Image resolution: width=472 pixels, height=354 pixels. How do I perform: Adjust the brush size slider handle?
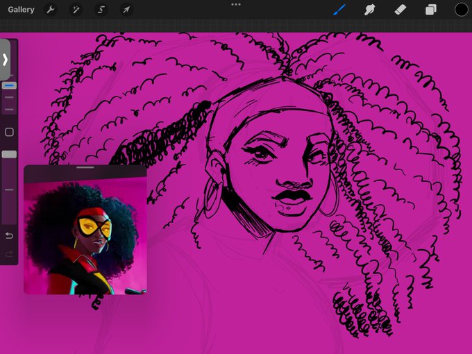9,86
